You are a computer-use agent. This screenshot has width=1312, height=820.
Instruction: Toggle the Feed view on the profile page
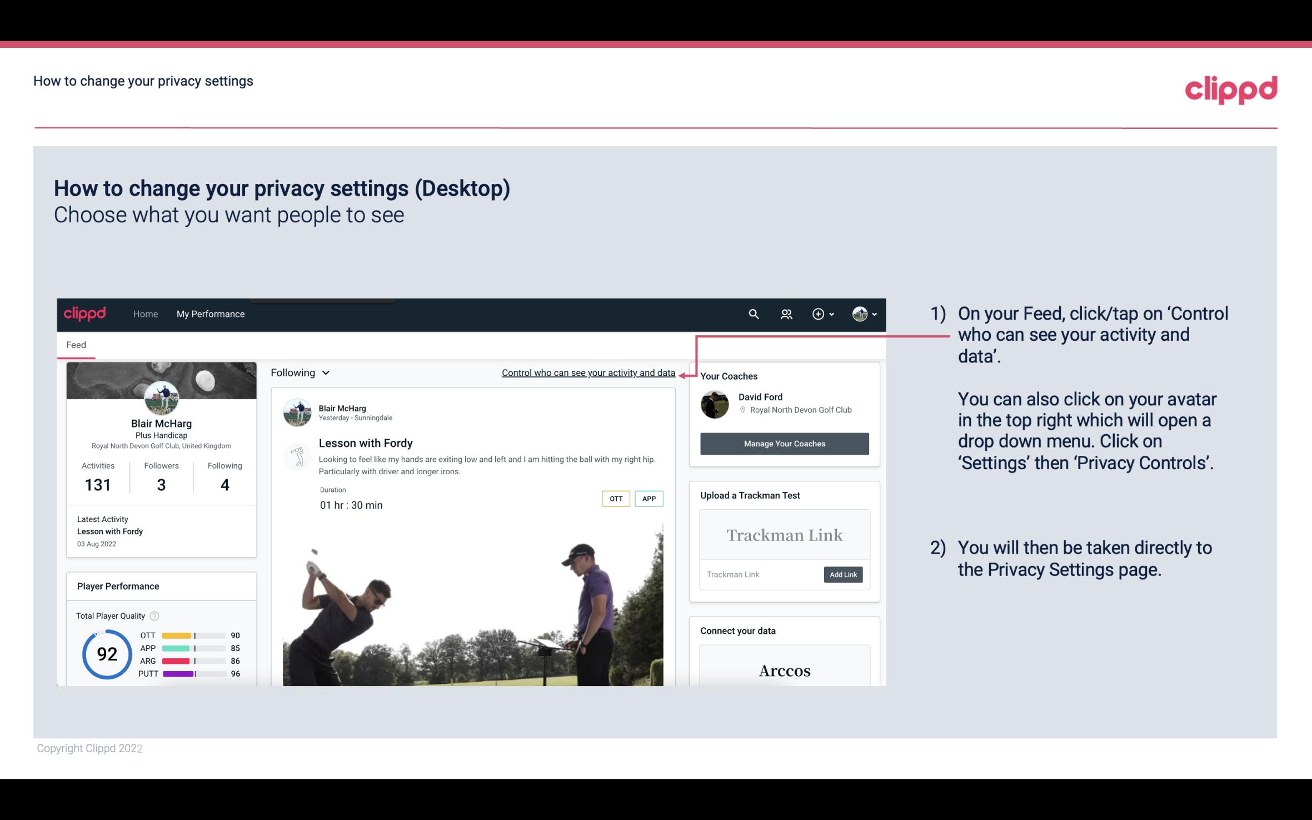click(77, 344)
